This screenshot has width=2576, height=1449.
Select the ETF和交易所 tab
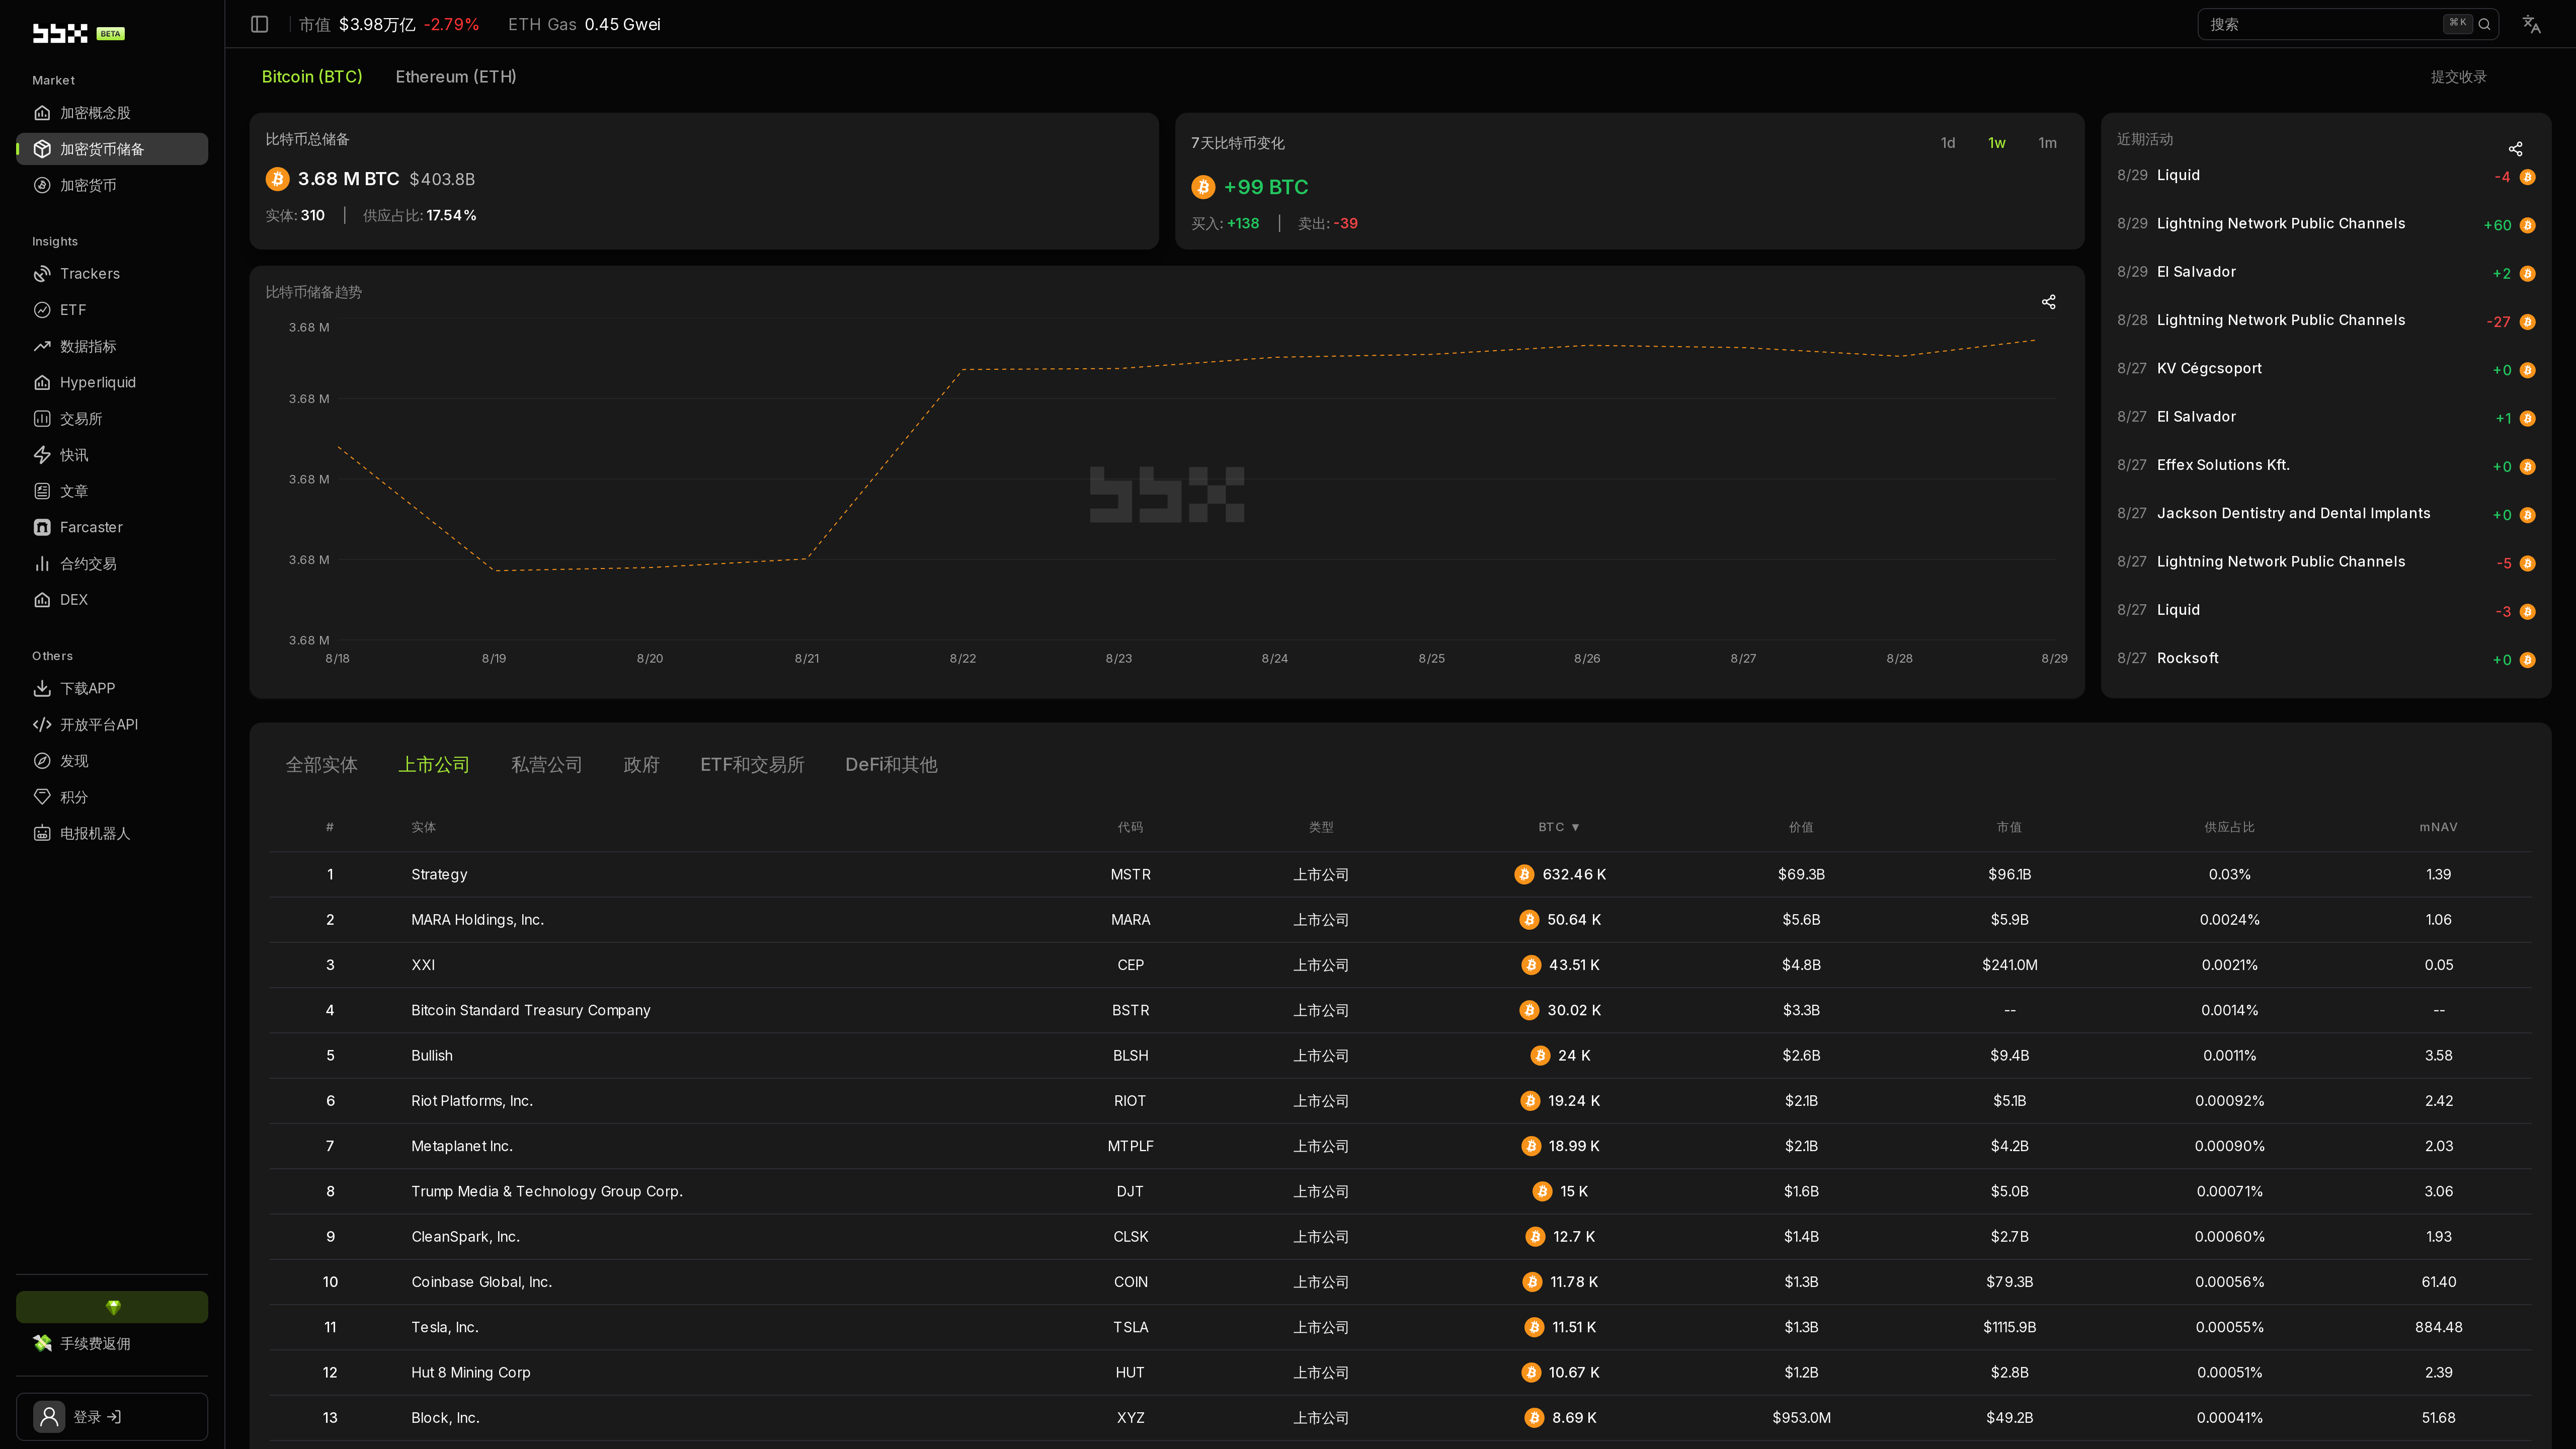tap(752, 765)
